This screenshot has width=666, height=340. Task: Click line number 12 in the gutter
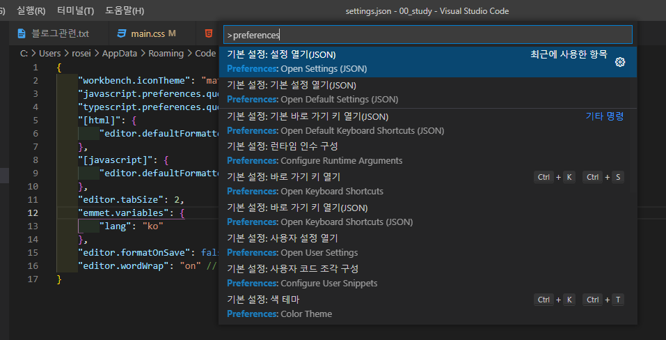[x=33, y=213]
